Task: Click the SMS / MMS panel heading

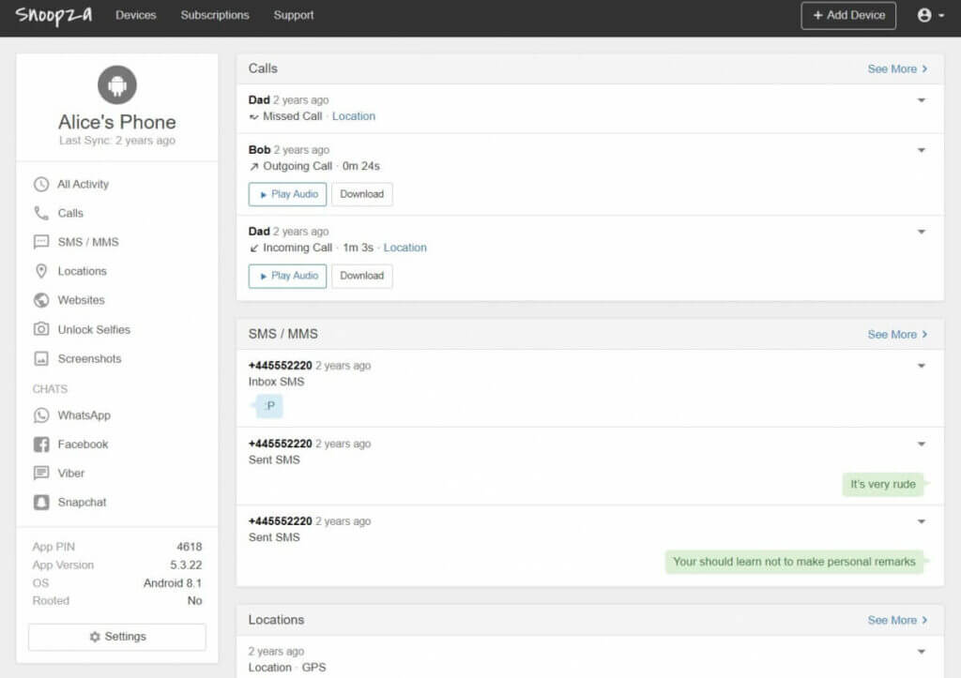Action: [282, 334]
